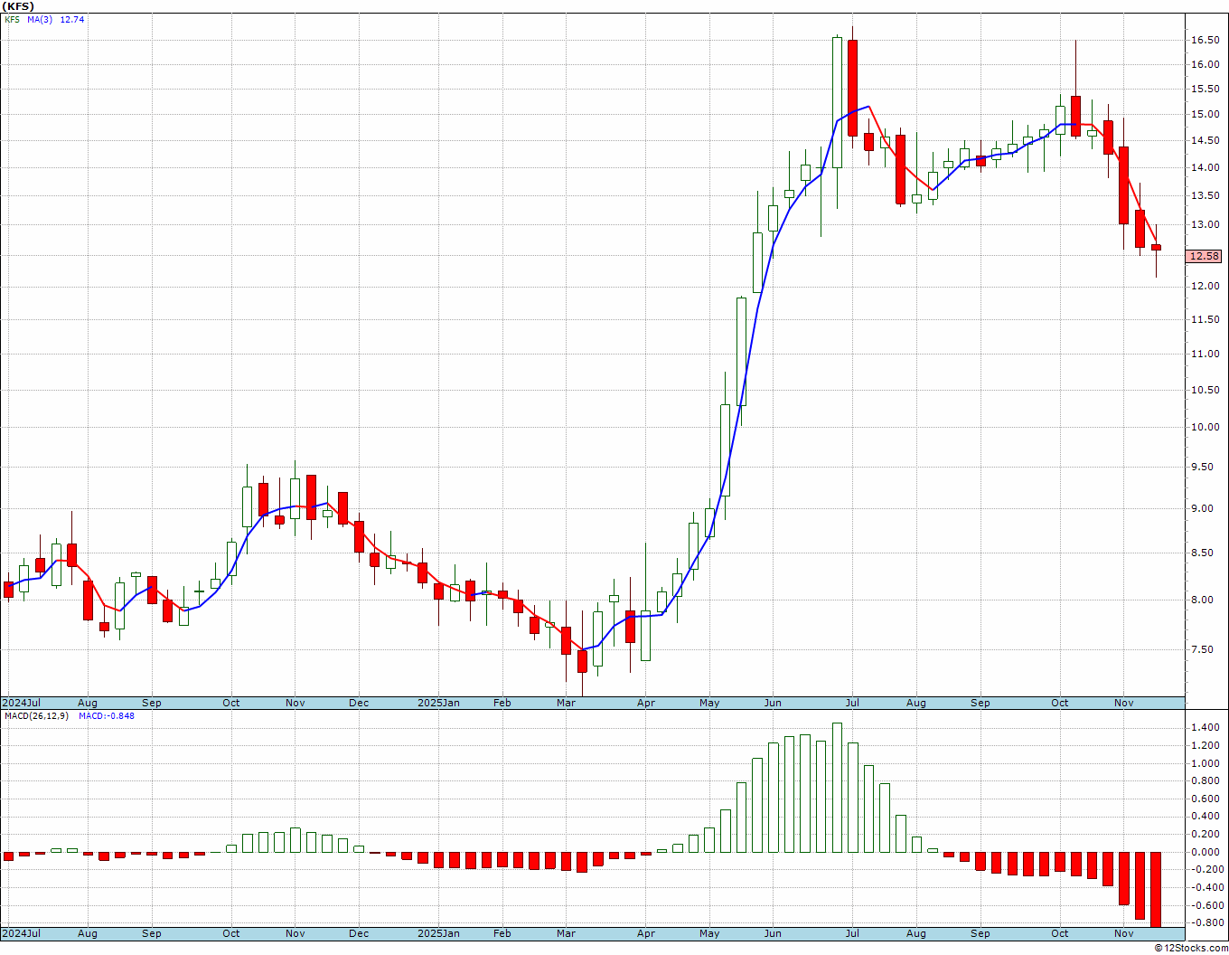Click the 0.800 MACD axis label
The width and height of the screenshot is (1229, 955).
(x=1205, y=780)
